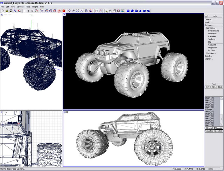Viewport: 224px width, 171px height.
Task: Open the Tools menu
Action: pos(28,7)
